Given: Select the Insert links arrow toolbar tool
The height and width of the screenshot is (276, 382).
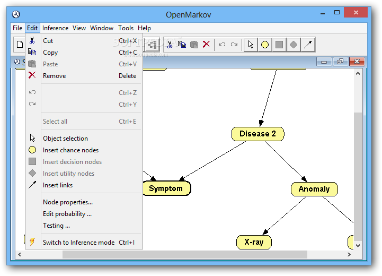Looking at the screenshot, I should click(308, 45).
